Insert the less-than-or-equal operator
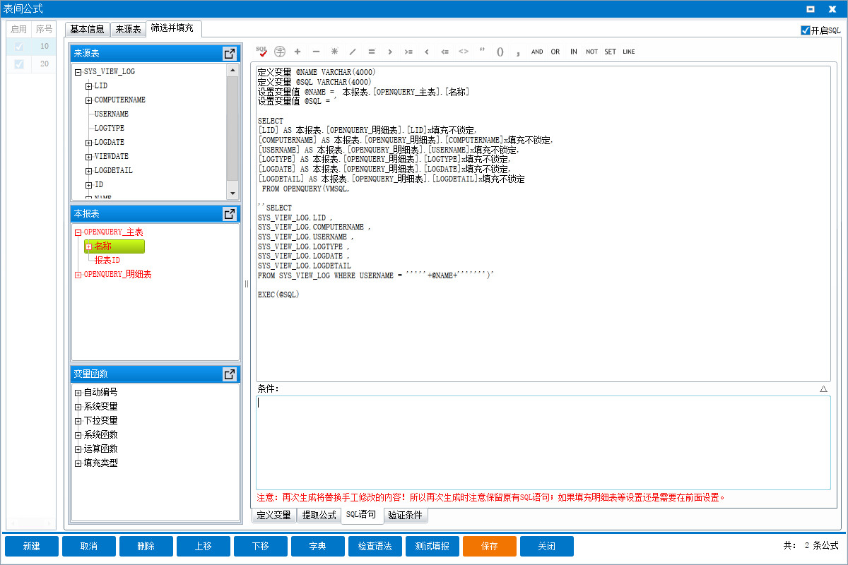This screenshot has width=848, height=565. 444,52
